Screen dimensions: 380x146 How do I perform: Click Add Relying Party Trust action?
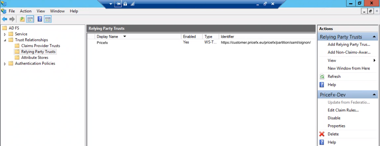click(349, 44)
